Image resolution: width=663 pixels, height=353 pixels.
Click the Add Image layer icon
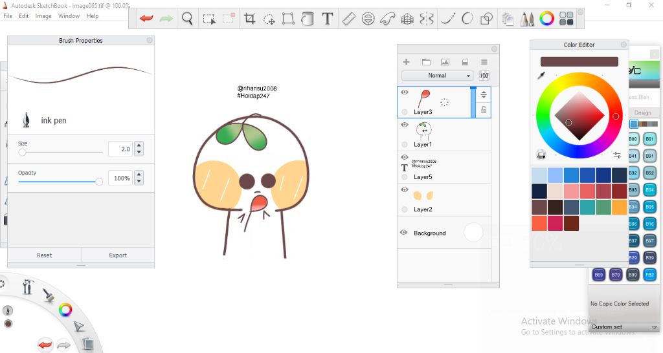[445, 62]
